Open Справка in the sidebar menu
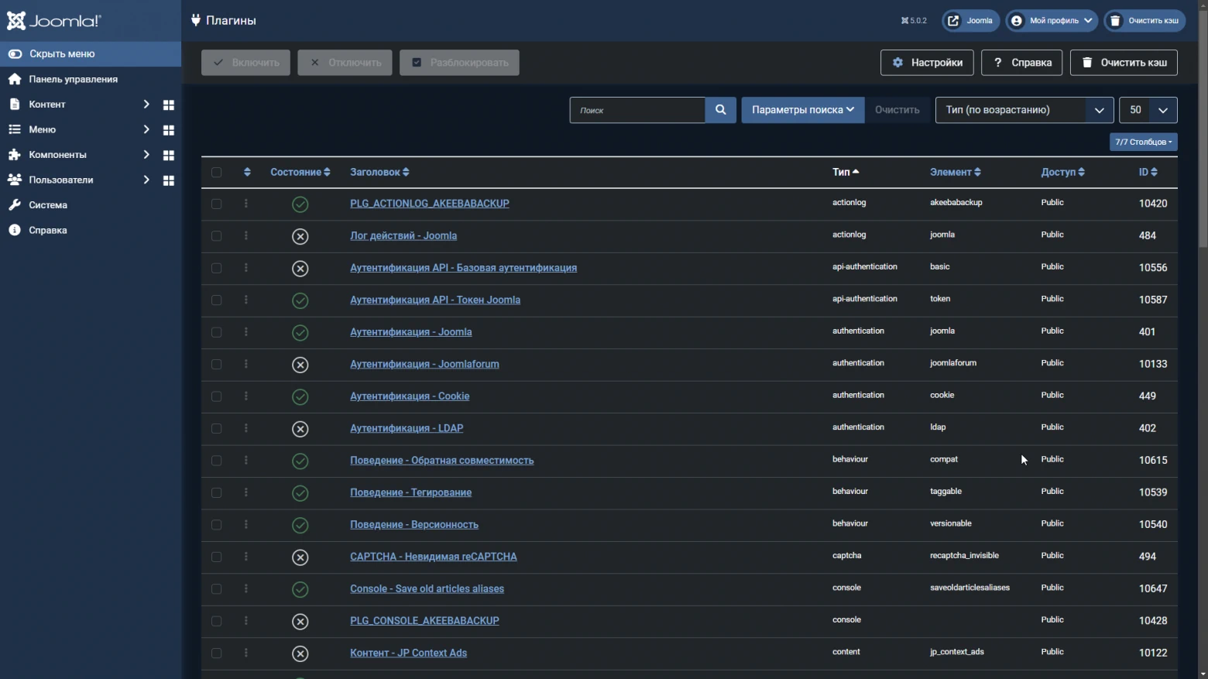 click(48, 230)
